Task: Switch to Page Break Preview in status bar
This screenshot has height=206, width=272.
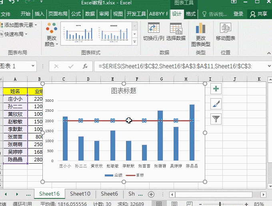Action: click(x=190, y=204)
